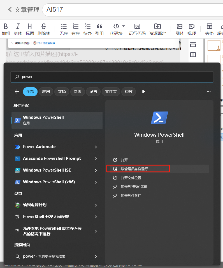The image size is (223, 268).
Task: Select the 文档 filter tab
Action: pos(62,92)
